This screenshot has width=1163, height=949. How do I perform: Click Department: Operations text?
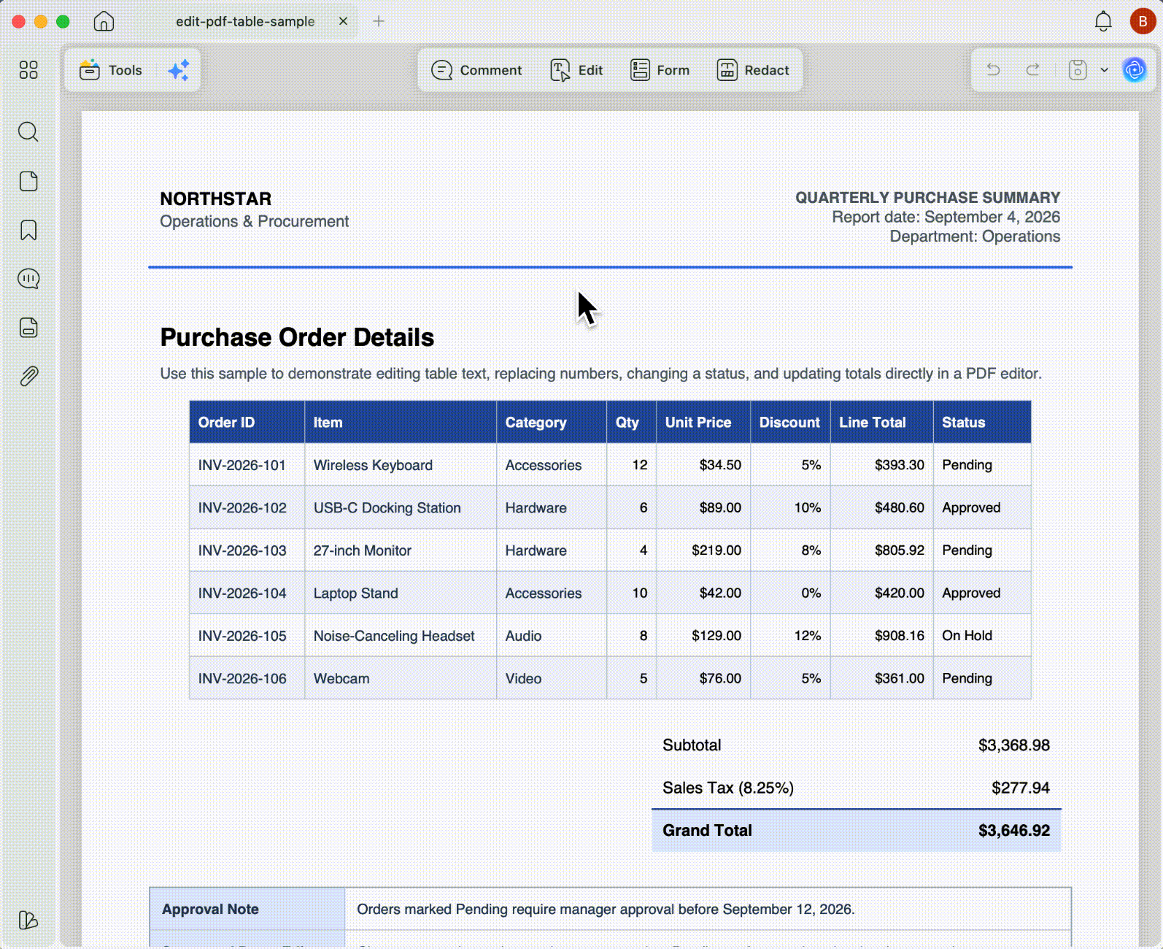[975, 237]
